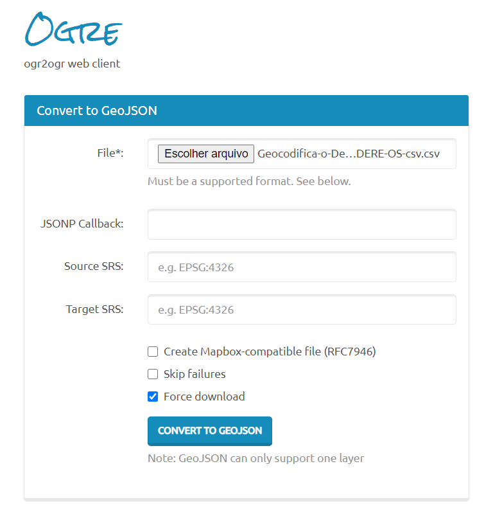493x527 pixels.
Task: Select the Target SRS text box
Action: 302,310
